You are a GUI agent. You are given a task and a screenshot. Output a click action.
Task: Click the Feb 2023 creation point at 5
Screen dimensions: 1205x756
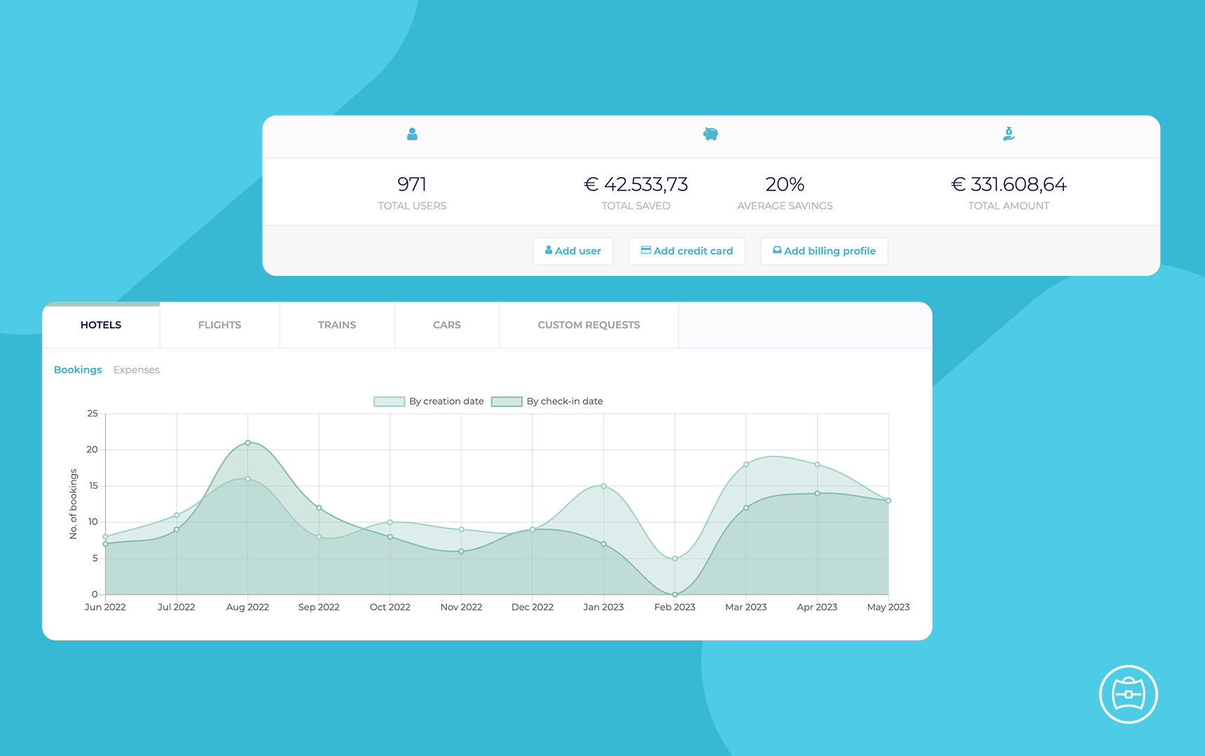click(x=675, y=559)
